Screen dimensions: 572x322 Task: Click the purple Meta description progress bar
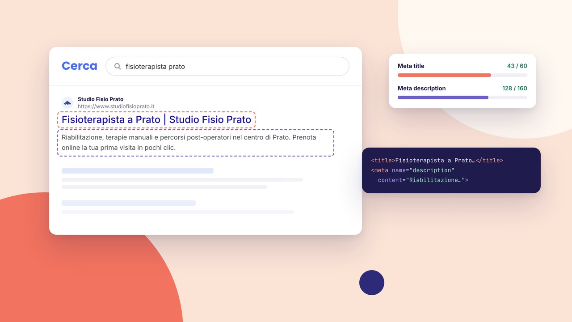[463, 97]
